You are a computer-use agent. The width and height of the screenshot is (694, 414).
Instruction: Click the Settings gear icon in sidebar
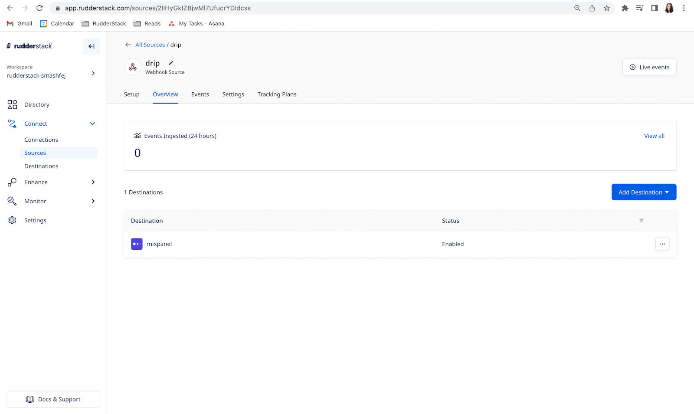(x=12, y=220)
